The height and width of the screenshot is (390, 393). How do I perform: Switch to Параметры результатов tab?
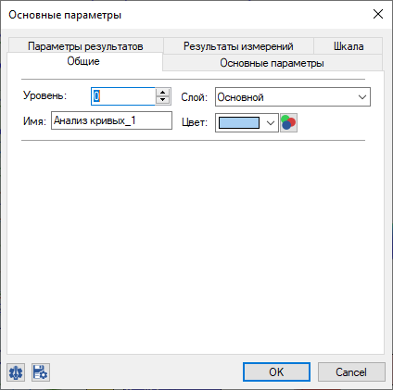pyautogui.click(x=85, y=46)
